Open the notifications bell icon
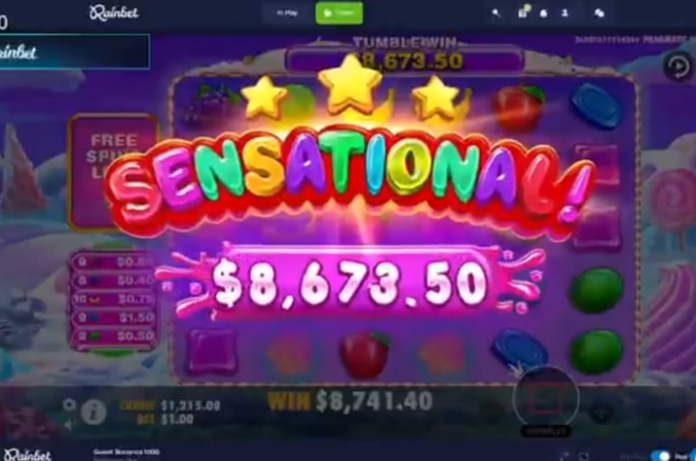The width and height of the screenshot is (696, 461). point(544,14)
